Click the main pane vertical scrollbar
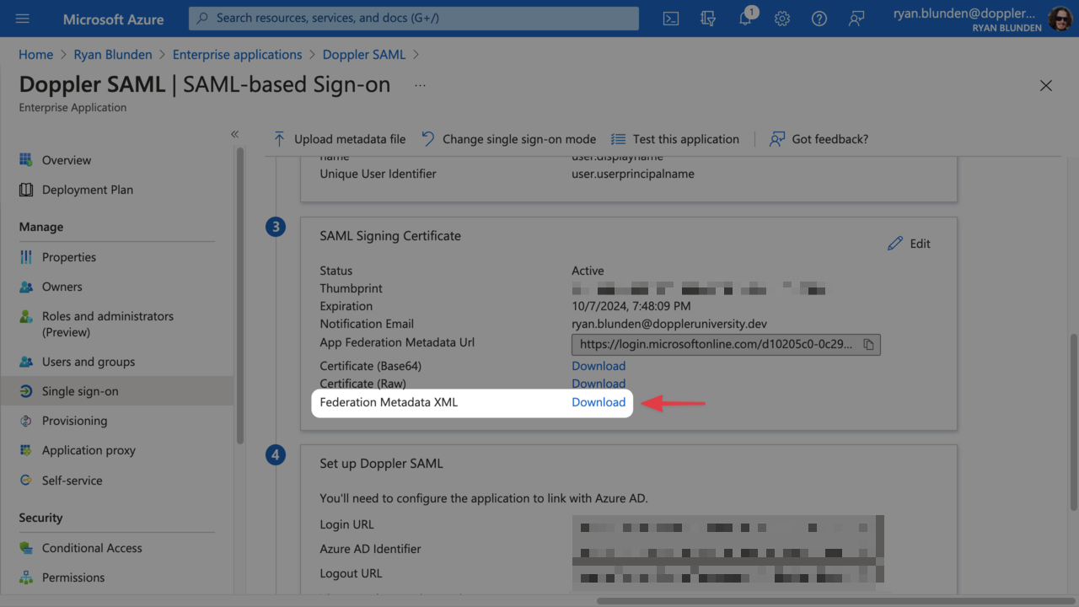Screen dimensions: 1079x607 [1073, 422]
